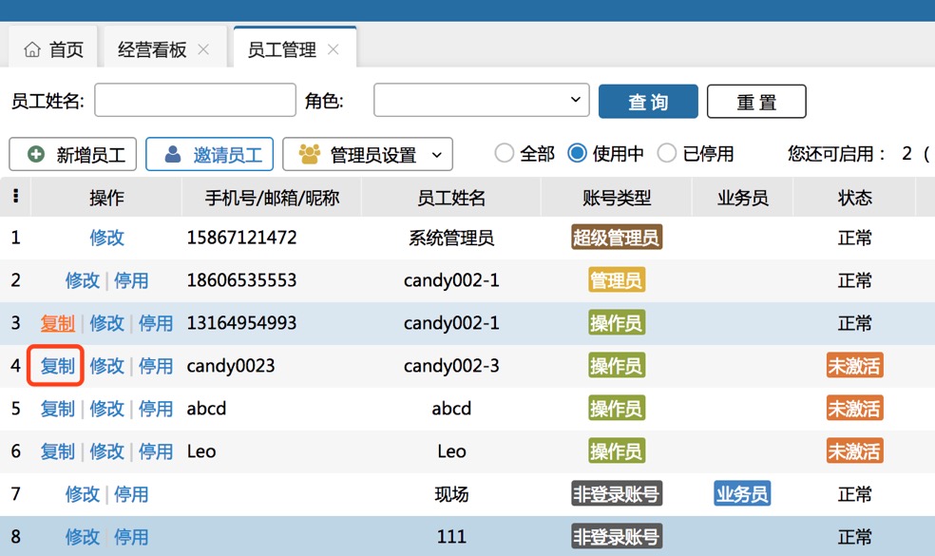Click 复制 for abcd row
The height and width of the screenshot is (556, 935).
[58, 409]
